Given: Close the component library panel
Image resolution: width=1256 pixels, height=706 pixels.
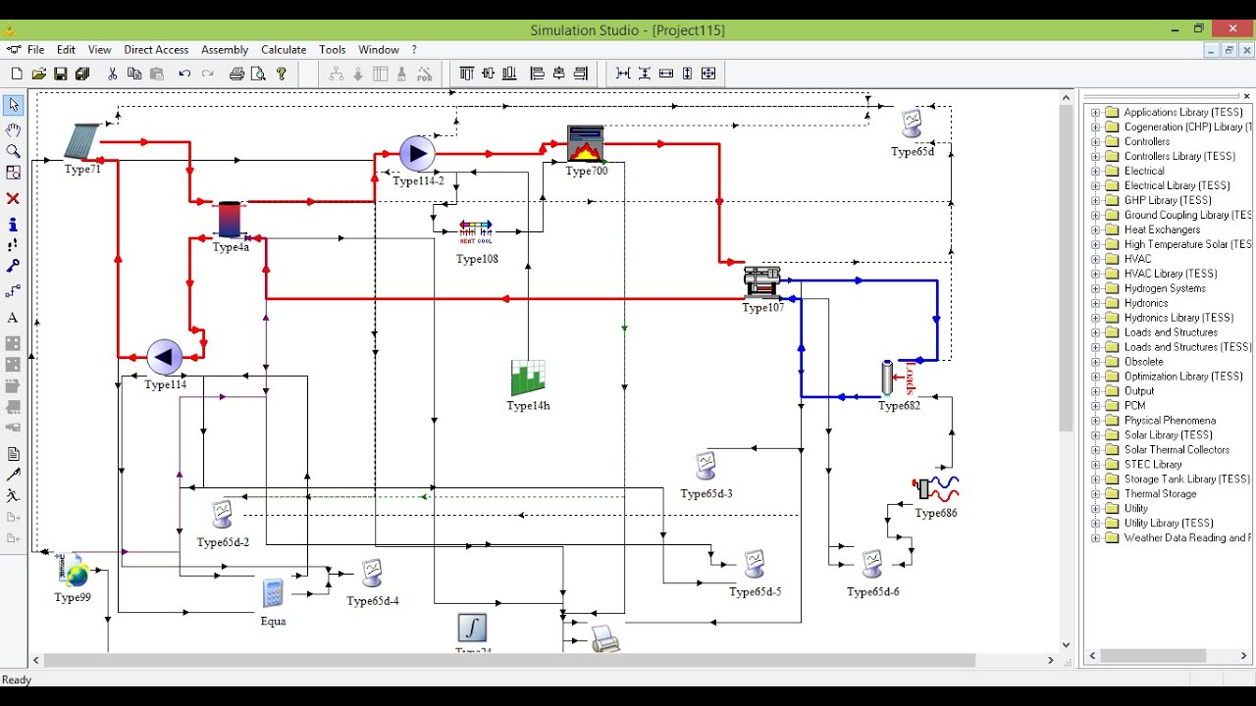Looking at the screenshot, I should pyautogui.click(x=1247, y=96).
